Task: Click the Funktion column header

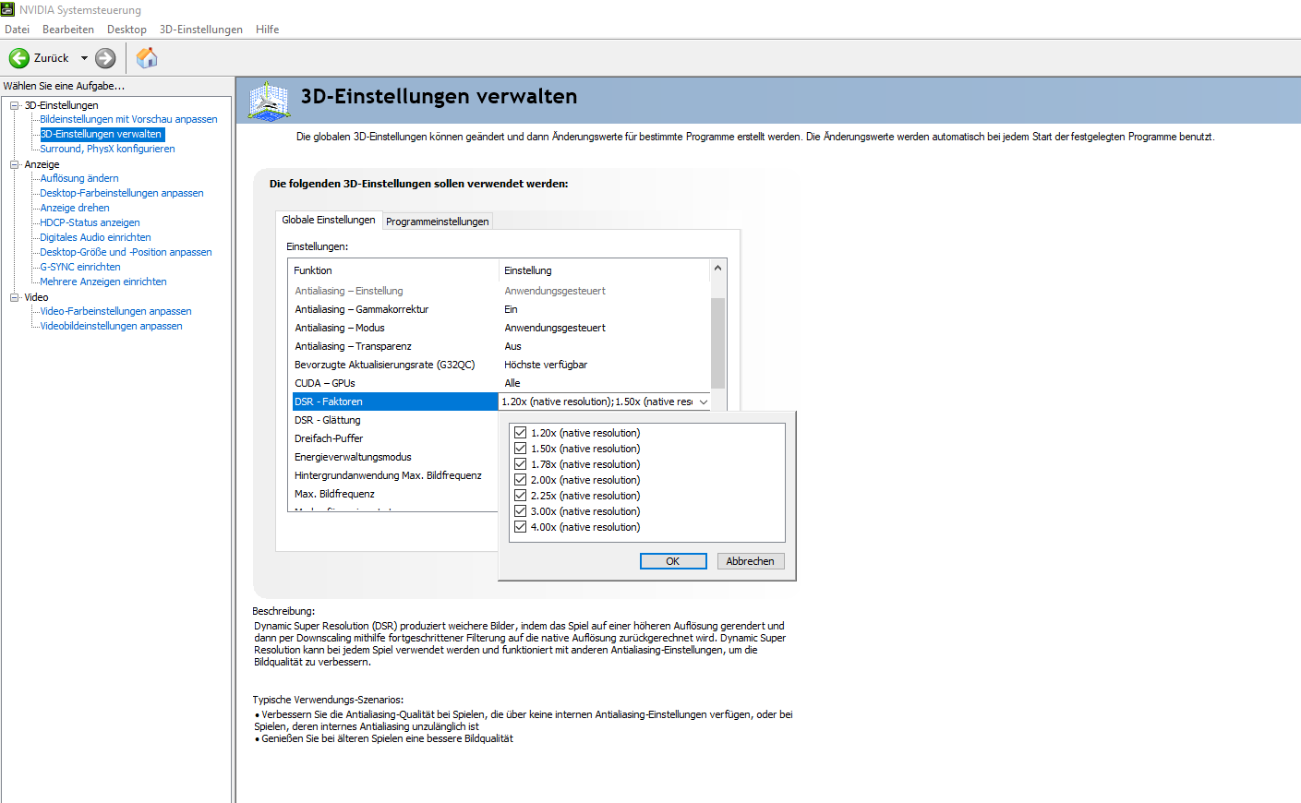Action: tap(393, 270)
